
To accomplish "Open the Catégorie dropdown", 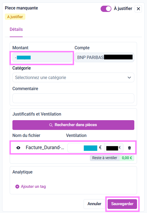I will pyautogui.click(x=73, y=77).
